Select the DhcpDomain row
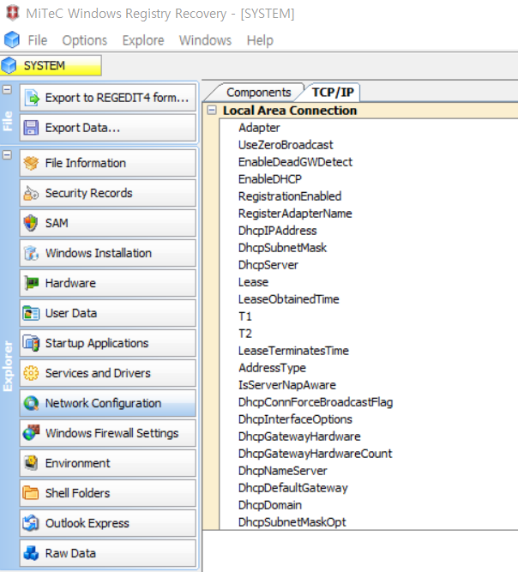This screenshot has width=518, height=572. [x=369, y=505]
